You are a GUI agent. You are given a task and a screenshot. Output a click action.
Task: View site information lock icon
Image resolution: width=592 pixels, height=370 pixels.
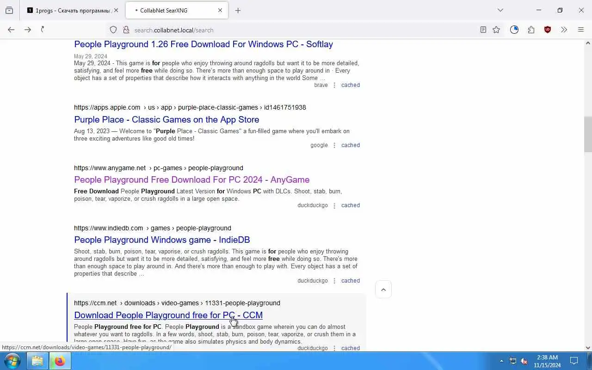point(126,30)
